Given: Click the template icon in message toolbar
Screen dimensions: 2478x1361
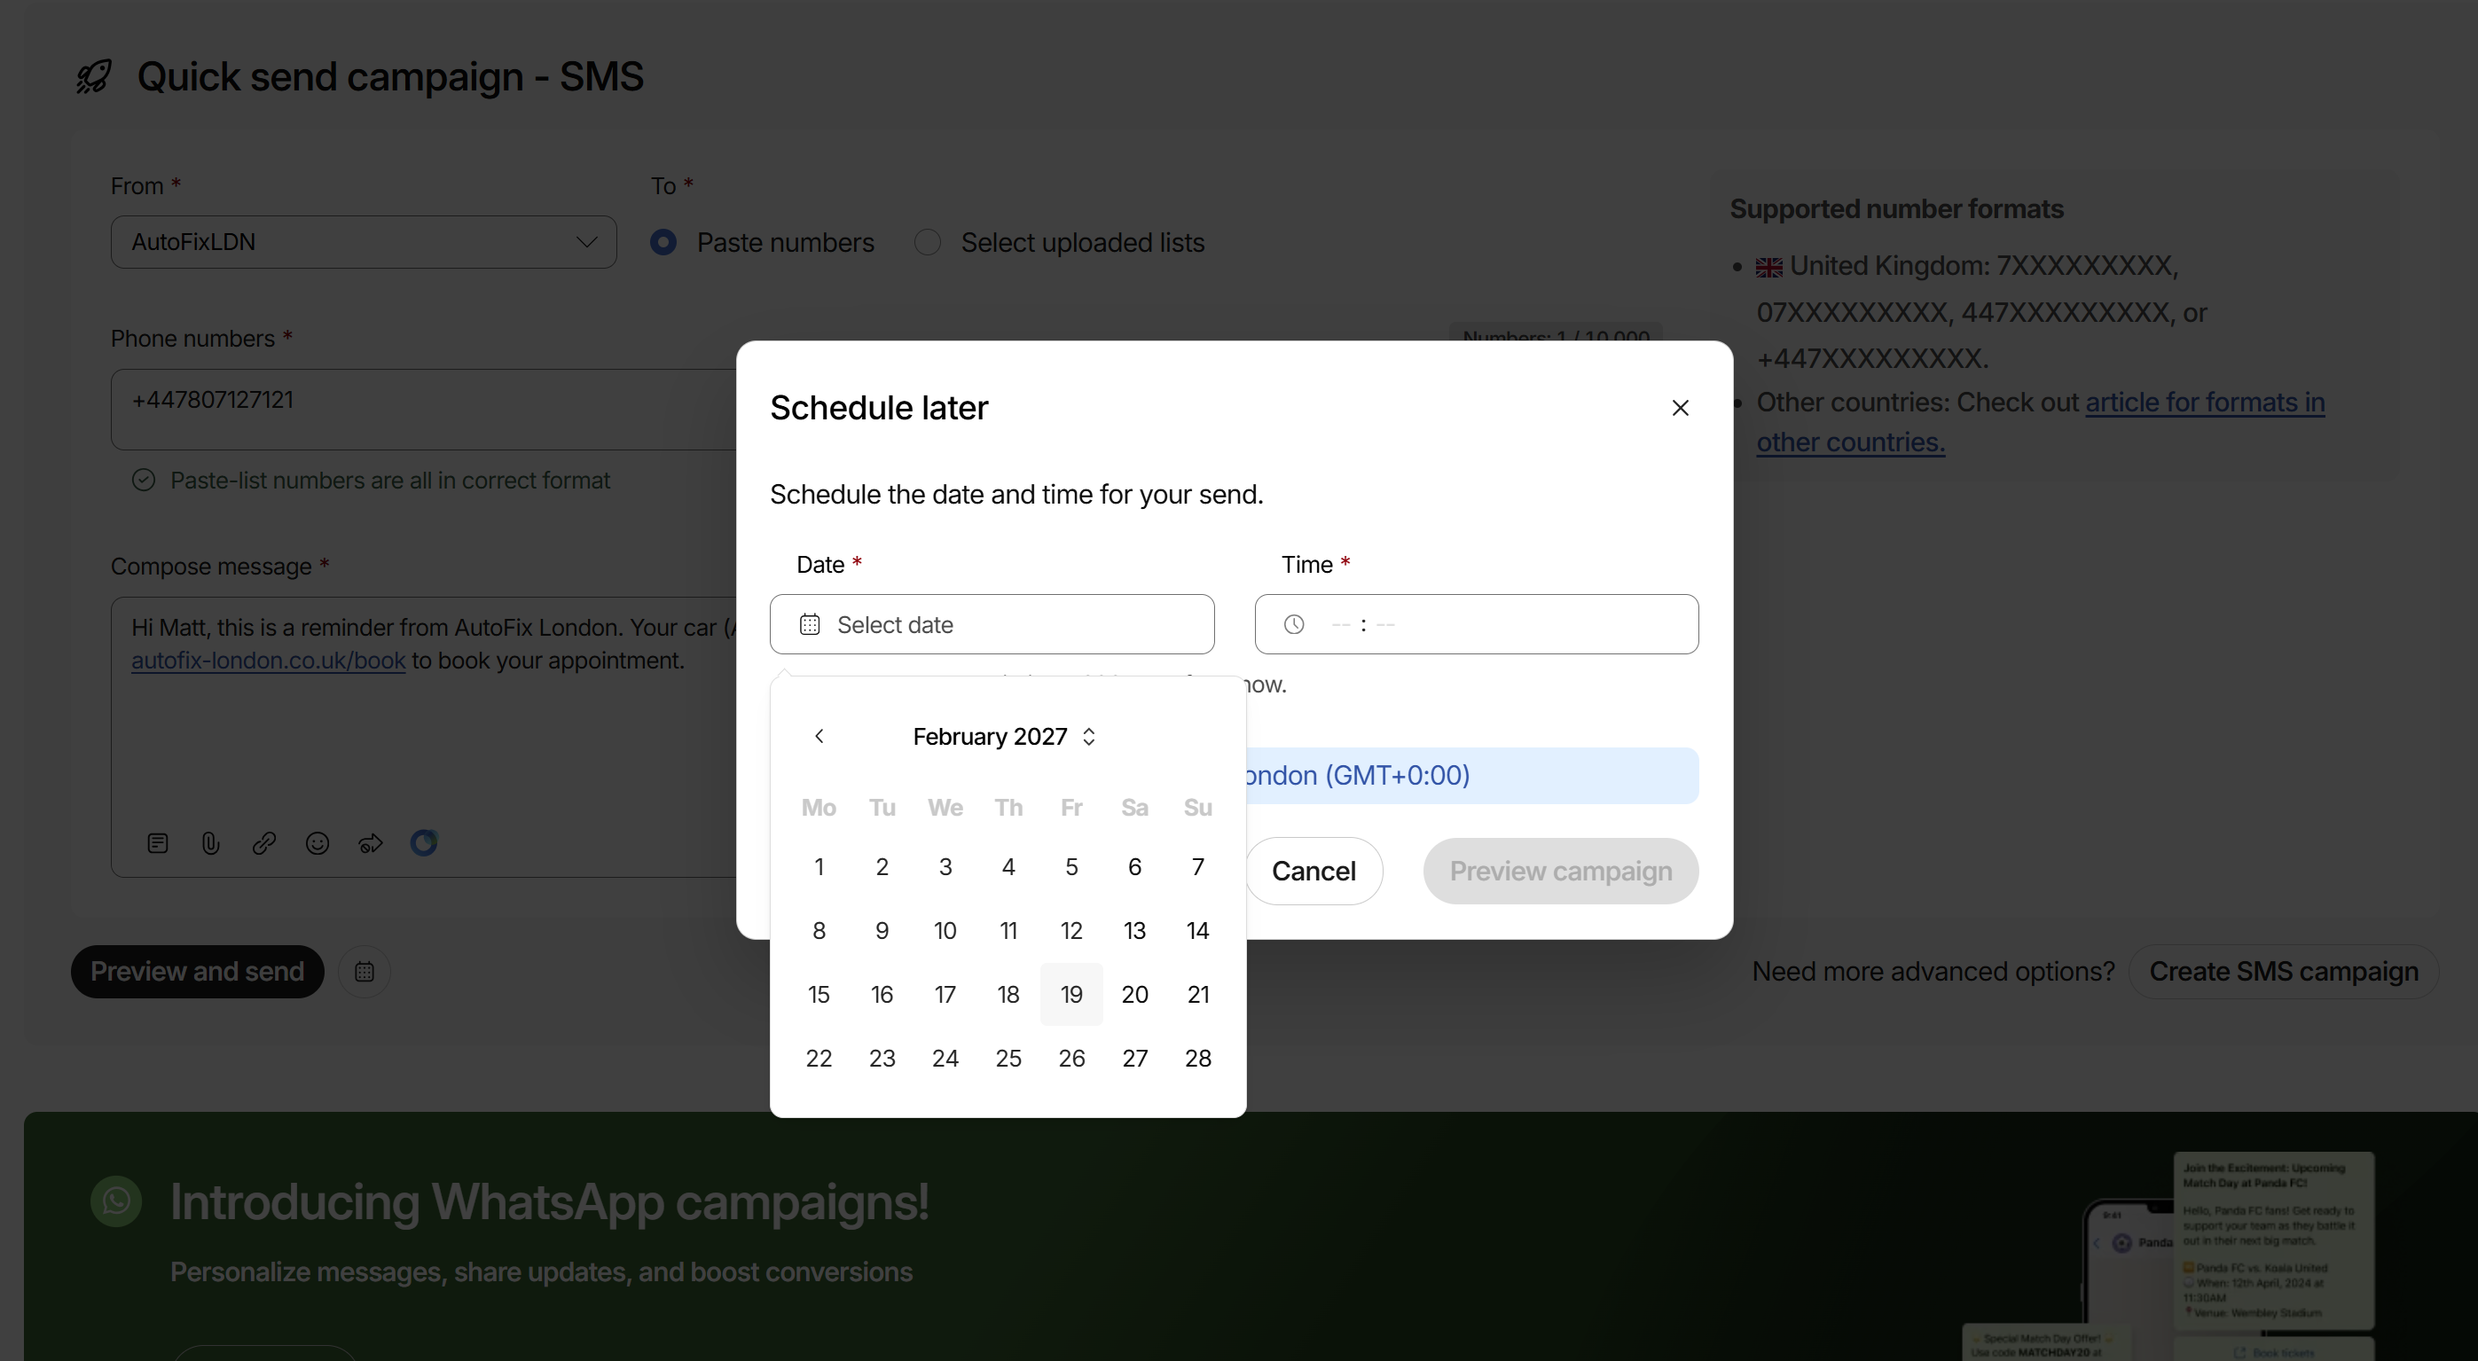Looking at the screenshot, I should click(158, 843).
